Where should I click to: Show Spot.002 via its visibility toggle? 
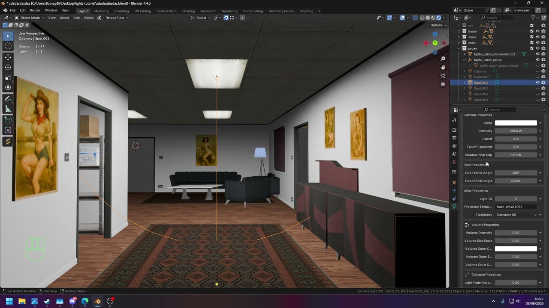click(x=537, y=88)
